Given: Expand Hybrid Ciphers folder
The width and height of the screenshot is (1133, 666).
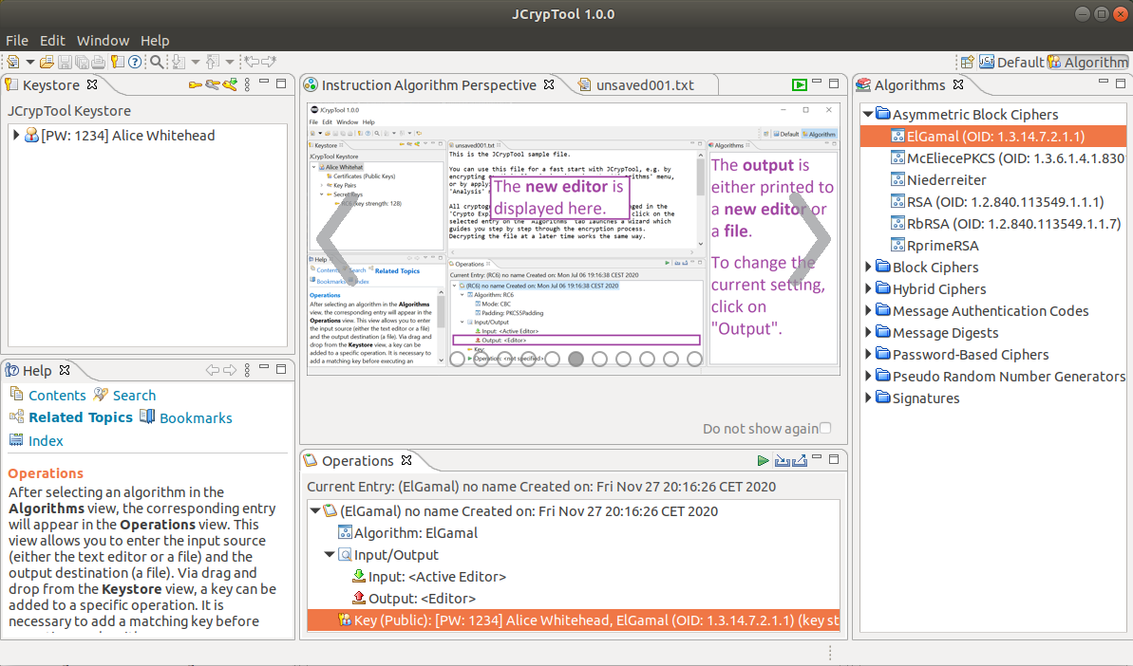Looking at the screenshot, I should tap(868, 288).
